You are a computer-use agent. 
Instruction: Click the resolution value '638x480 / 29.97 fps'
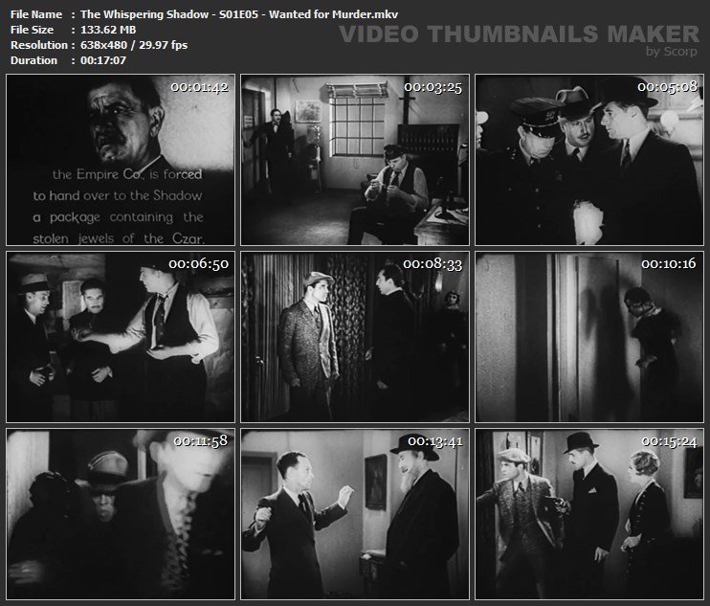(x=134, y=45)
